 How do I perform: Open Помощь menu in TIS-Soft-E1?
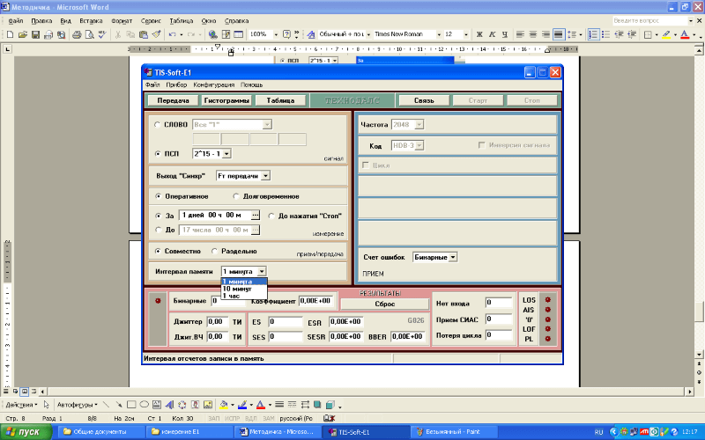pos(251,84)
